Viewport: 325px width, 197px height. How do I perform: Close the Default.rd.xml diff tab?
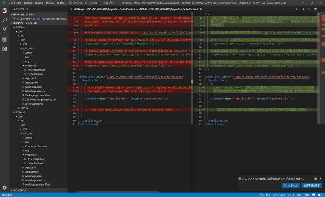[x=201, y=9]
